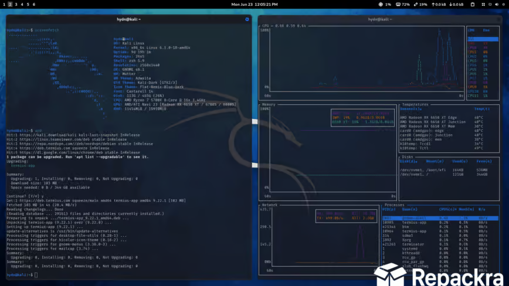509x286 pixels.
Task: Click the command prompt cursor in left terminal
Action: click(x=36, y=275)
